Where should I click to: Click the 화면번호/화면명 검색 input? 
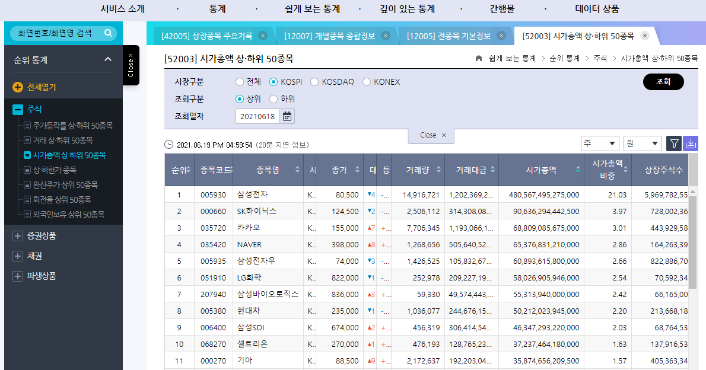point(56,33)
